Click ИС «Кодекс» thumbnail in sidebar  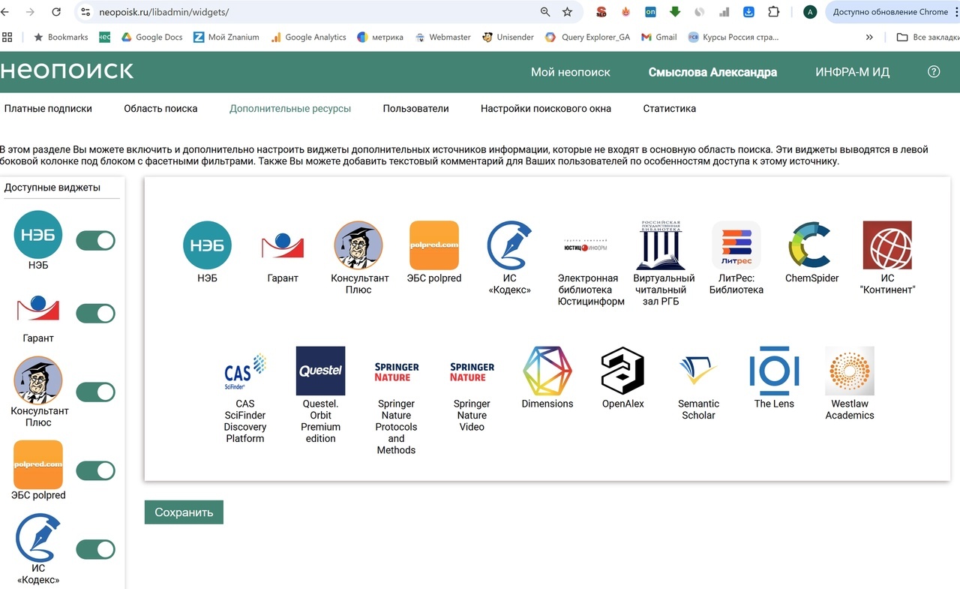(38, 537)
